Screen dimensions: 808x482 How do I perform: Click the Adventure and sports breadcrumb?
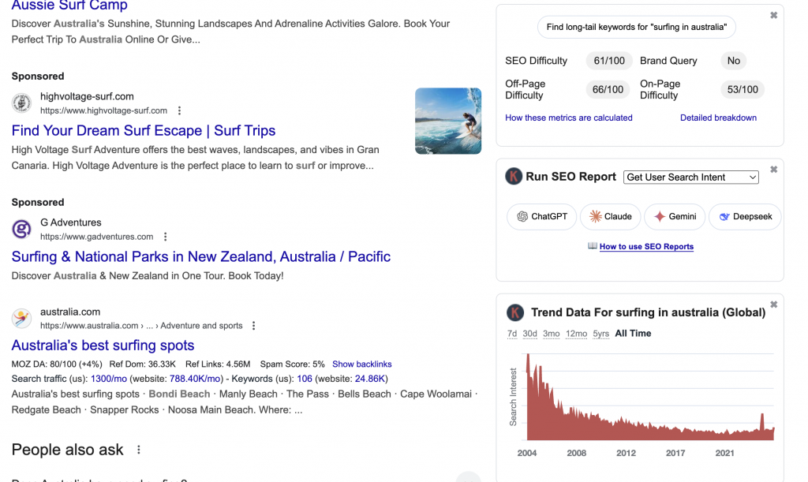[201, 326]
